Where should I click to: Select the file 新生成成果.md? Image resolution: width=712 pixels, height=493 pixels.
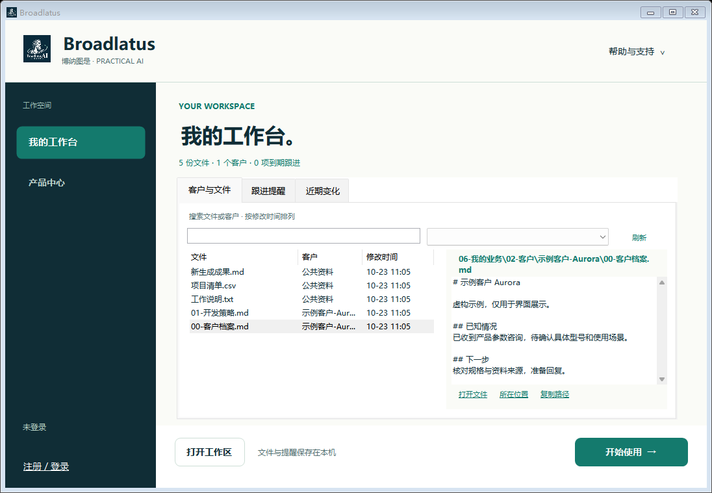click(x=218, y=272)
